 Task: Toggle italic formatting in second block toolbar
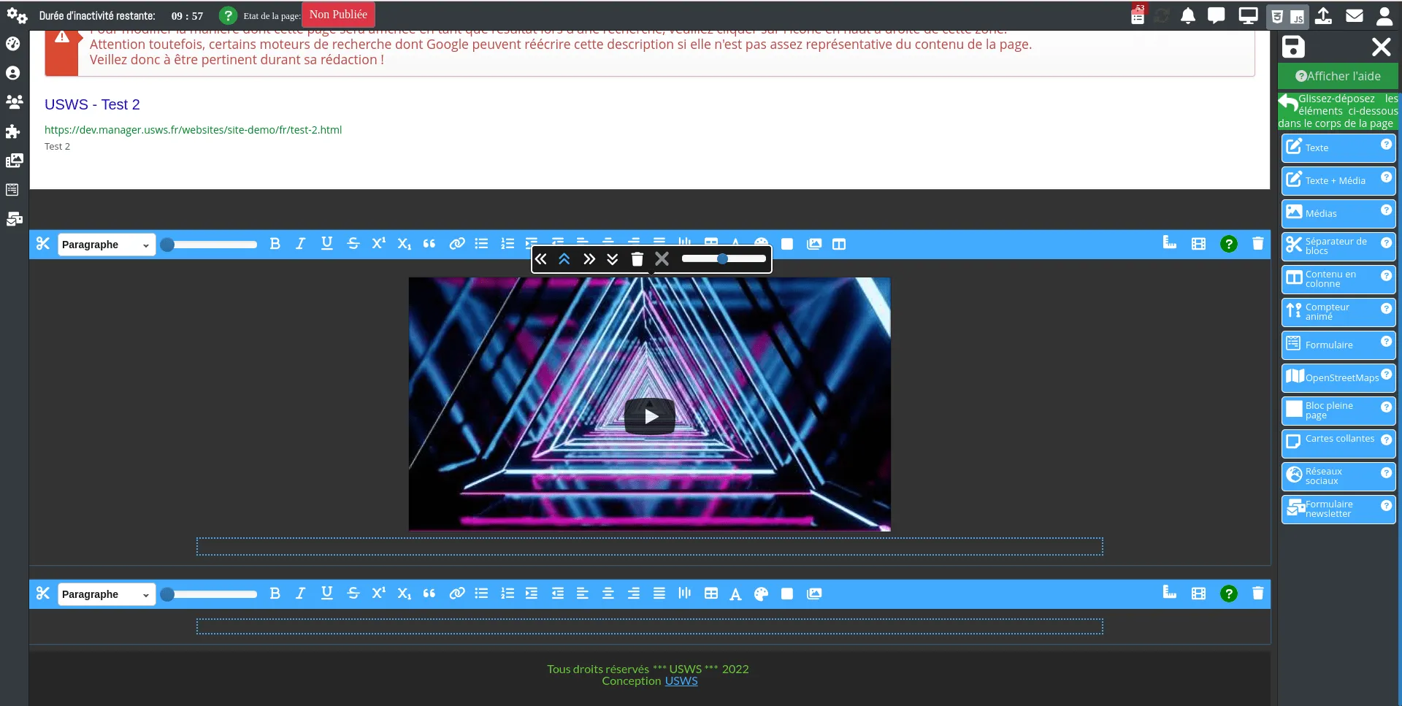click(x=300, y=594)
